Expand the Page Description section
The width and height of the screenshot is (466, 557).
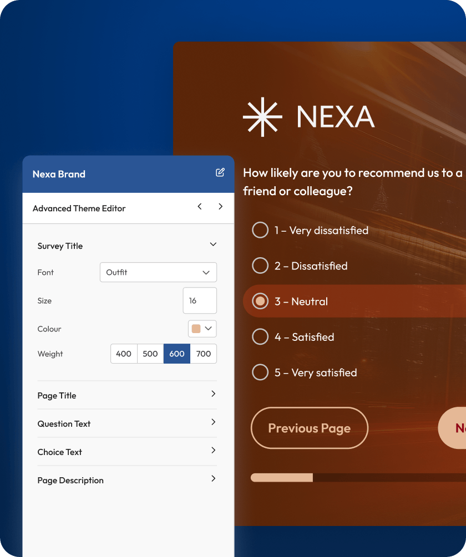tap(213, 479)
